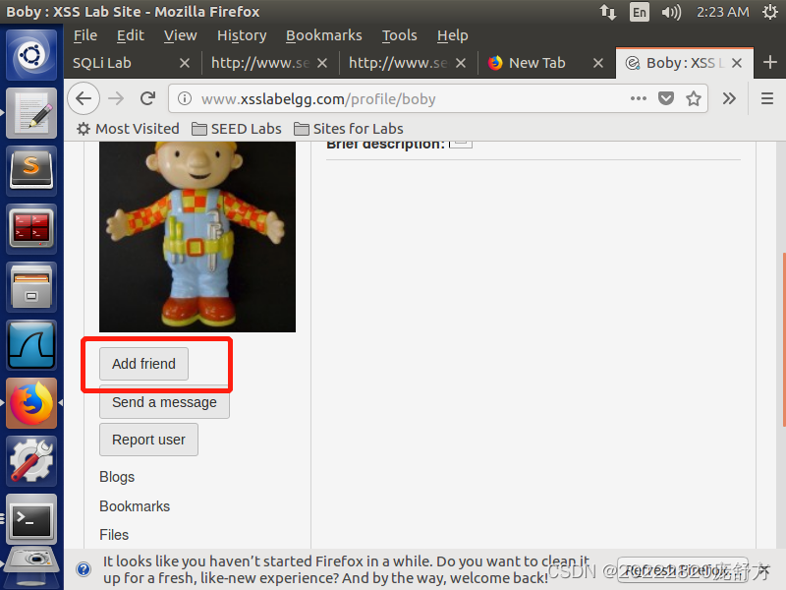
Task: Open Boby's Blogs link
Action: 117,477
